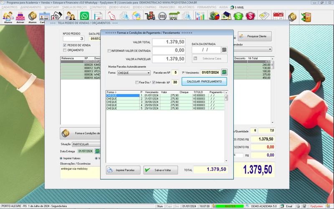Open the stock boxes hand-truck icon

(150, 16)
